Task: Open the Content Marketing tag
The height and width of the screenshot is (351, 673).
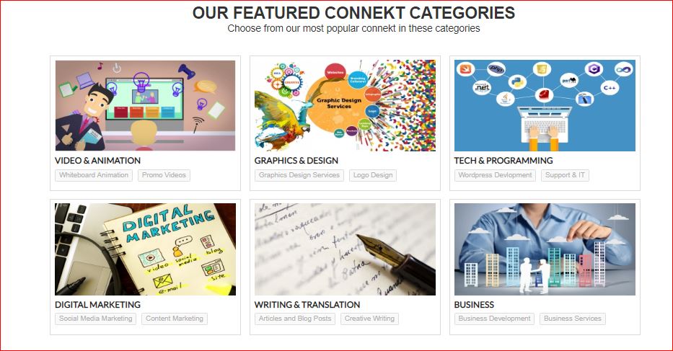Action: (175, 319)
